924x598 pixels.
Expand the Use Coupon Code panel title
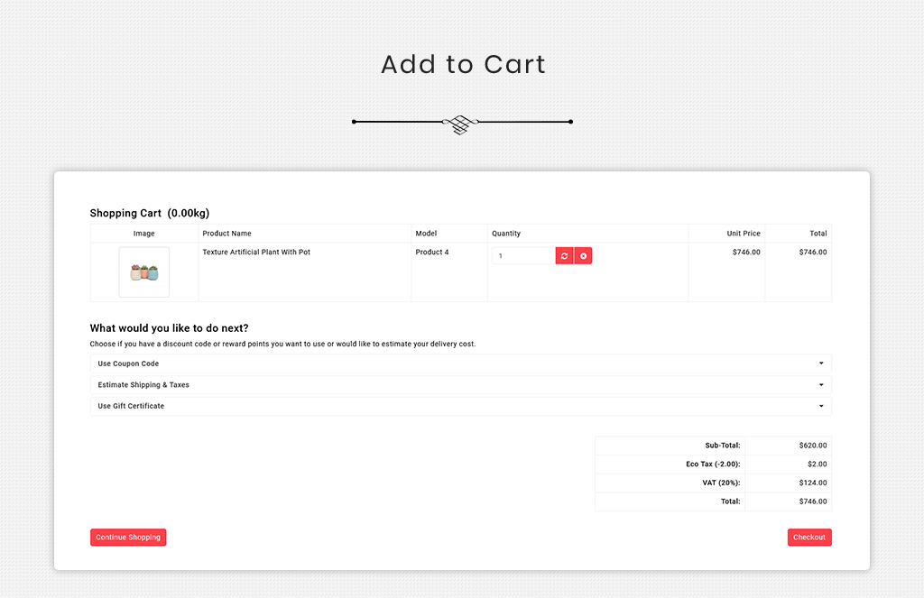pyautogui.click(x=128, y=363)
